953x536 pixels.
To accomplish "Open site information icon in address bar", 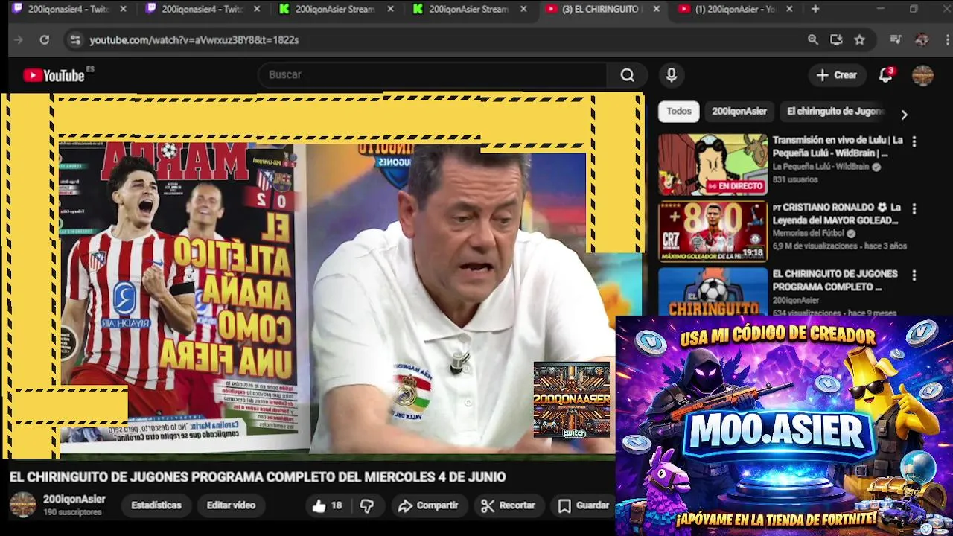I will [74, 39].
